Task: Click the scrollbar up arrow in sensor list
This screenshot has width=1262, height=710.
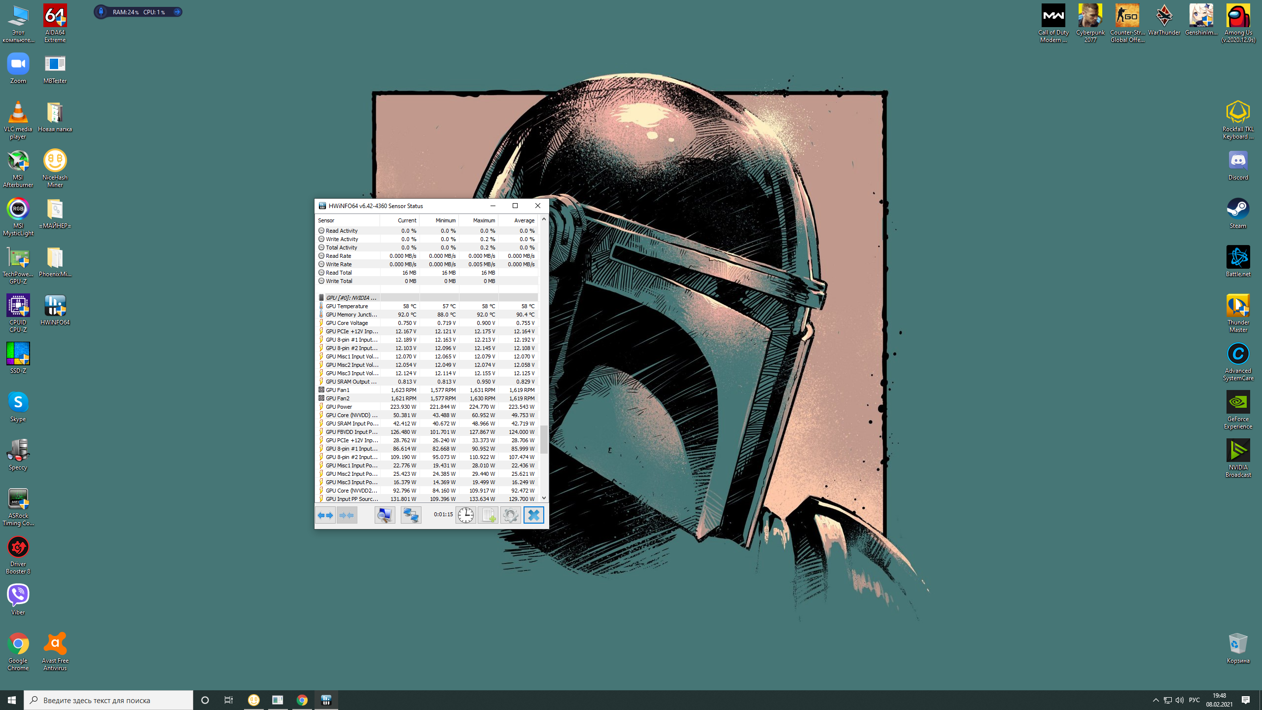Action: click(544, 219)
